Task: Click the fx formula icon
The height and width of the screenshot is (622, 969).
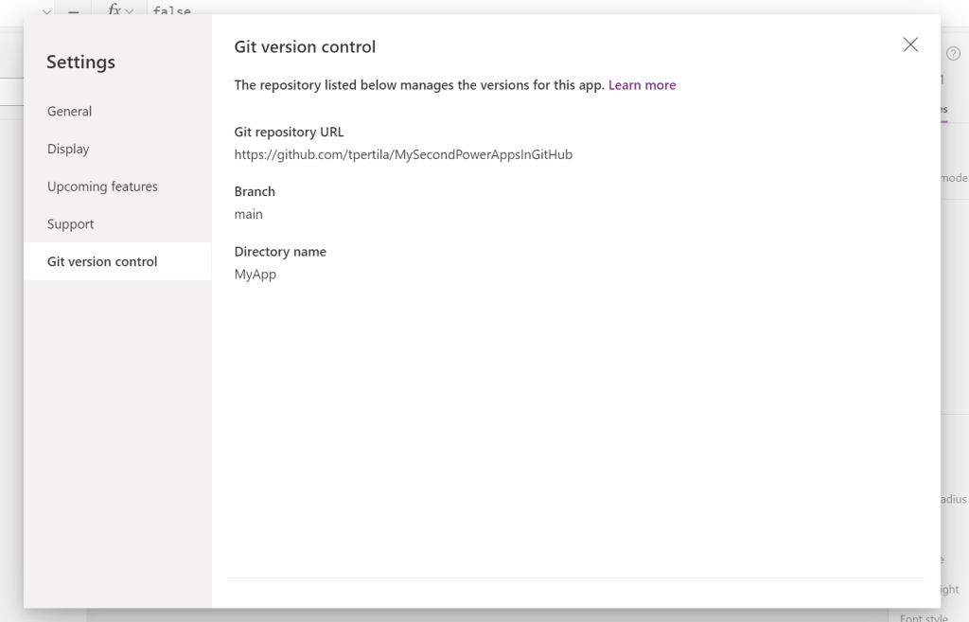Action: pos(114,9)
